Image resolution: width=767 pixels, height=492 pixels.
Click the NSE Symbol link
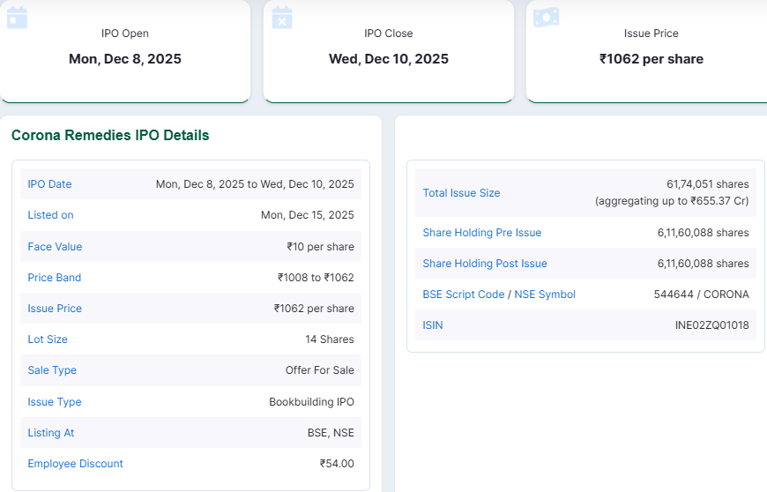click(x=544, y=294)
